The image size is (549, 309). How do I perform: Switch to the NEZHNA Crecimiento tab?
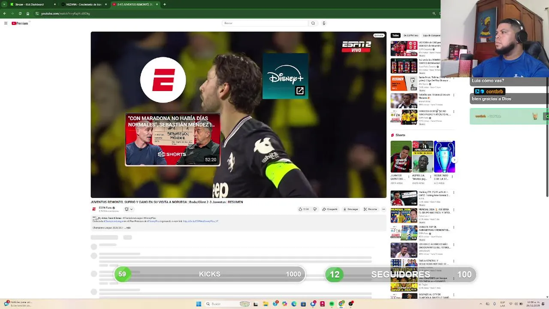[x=84, y=4]
